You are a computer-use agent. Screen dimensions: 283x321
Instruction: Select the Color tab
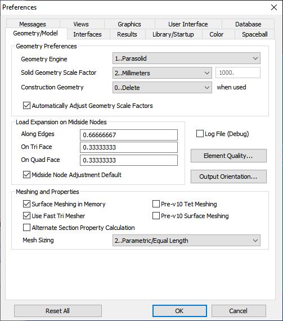217,34
